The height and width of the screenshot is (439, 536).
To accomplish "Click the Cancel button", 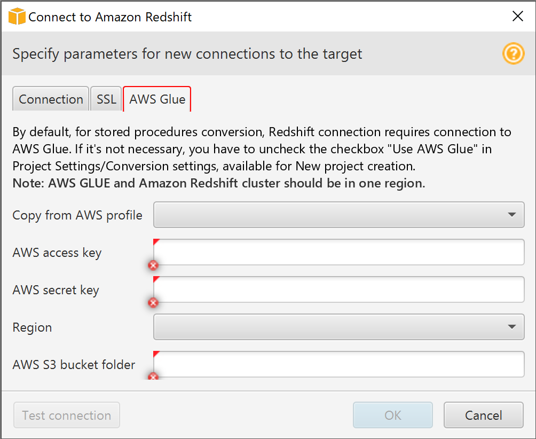I will pyautogui.click(x=483, y=415).
